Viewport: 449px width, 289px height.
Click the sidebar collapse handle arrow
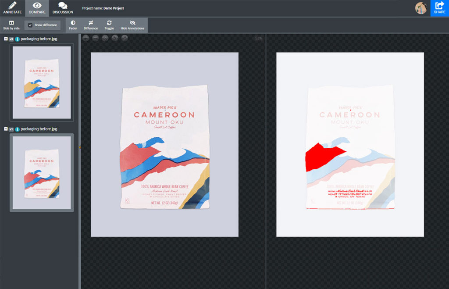tap(80, 147)
